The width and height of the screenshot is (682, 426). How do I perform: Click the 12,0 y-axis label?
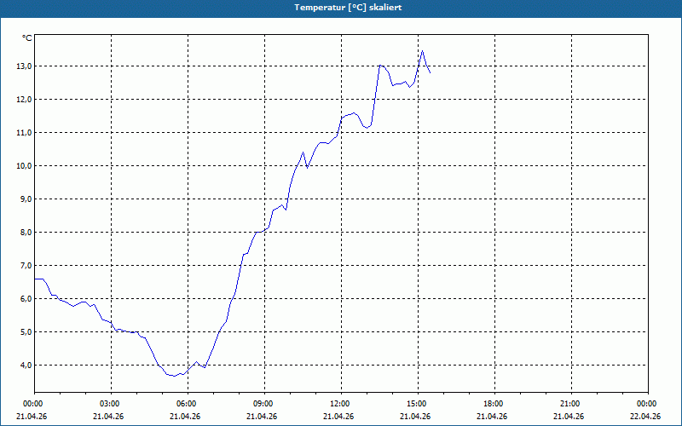(25, 100)
